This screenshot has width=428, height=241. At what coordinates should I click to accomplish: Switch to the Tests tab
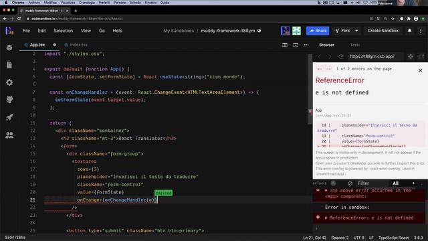(355, 45)
